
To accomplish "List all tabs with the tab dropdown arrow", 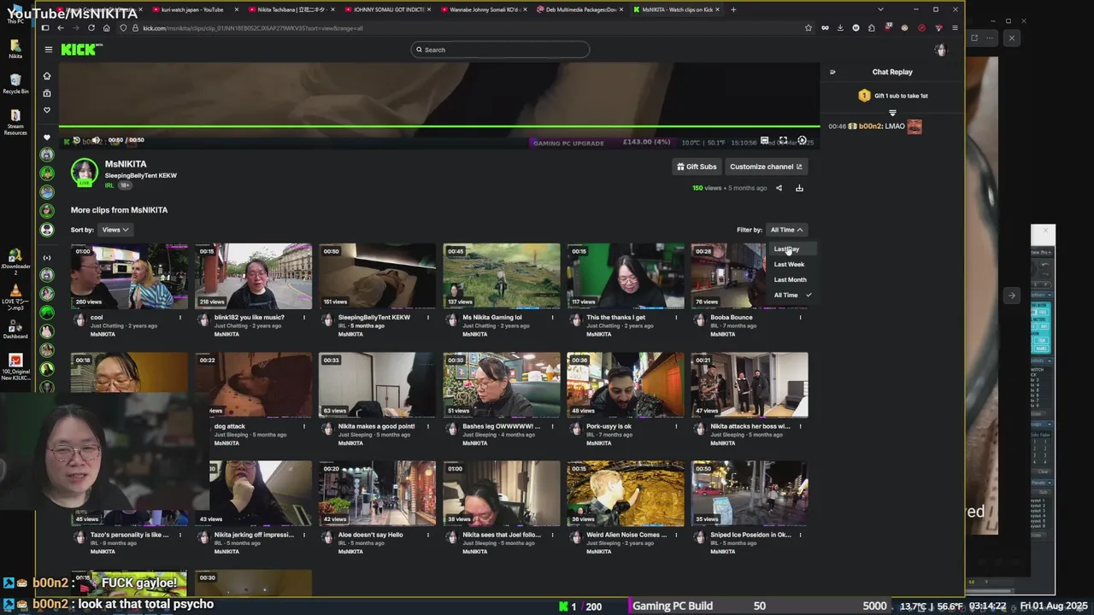I will click(x=880, y=9).
